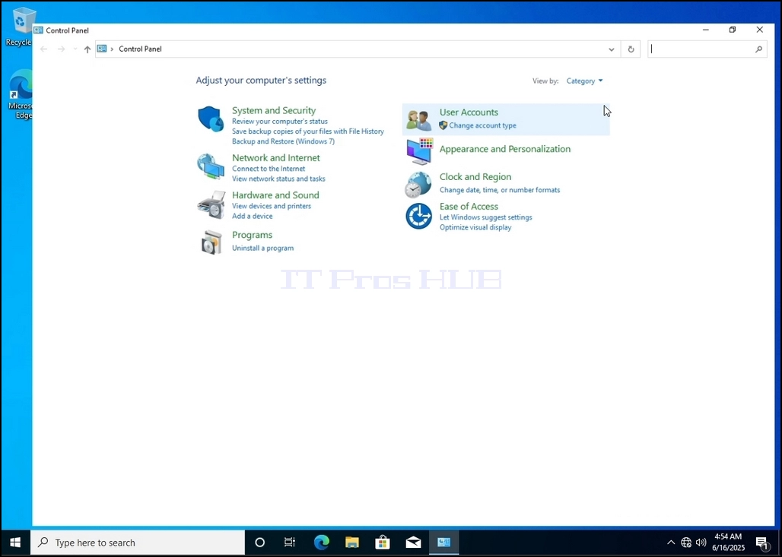Launch Microsoft Edge from the taskbar
Image resolution: width=782 pixels, height=557 pixels.
[x=321, y=543]
